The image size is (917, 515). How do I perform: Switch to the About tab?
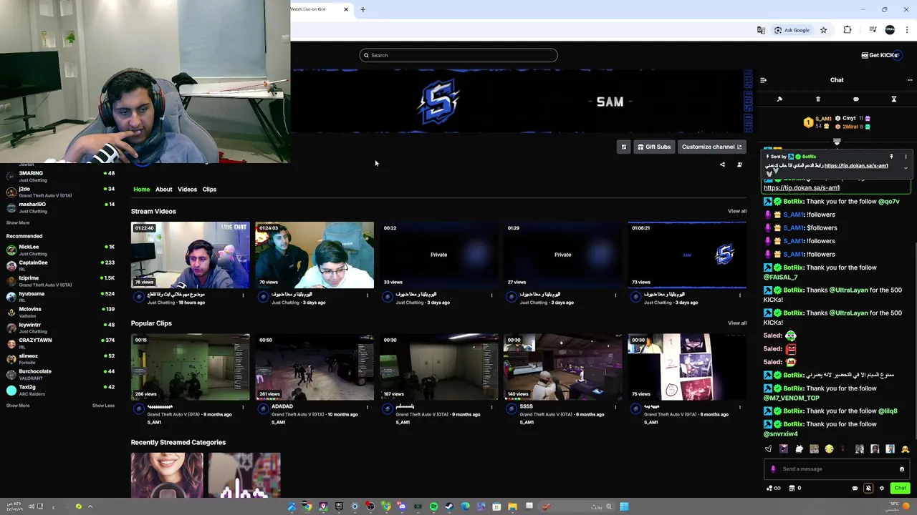(163, 190)
